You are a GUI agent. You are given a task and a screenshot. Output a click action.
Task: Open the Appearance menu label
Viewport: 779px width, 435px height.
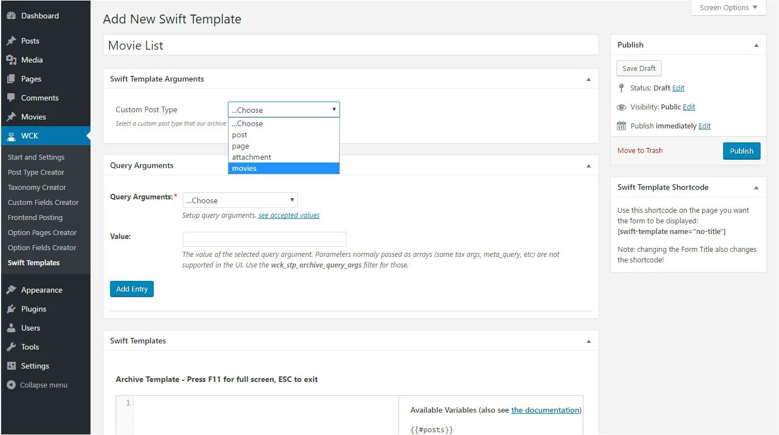(x=42, y=290)
